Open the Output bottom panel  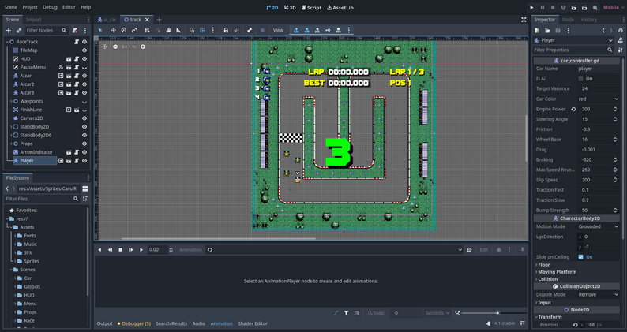click(x=105, y=323)
